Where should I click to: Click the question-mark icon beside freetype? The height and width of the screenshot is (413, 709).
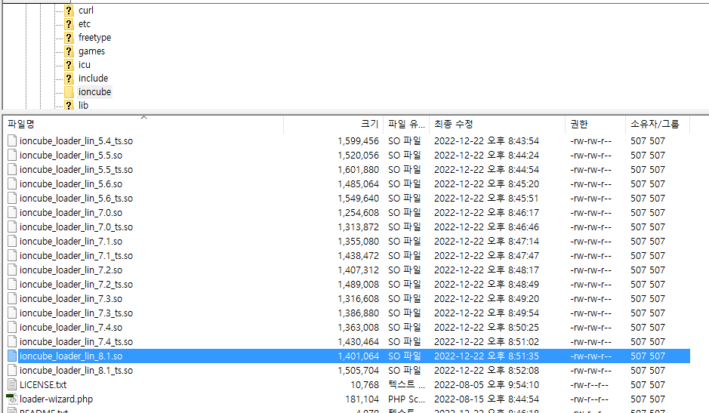coord(69,38)
